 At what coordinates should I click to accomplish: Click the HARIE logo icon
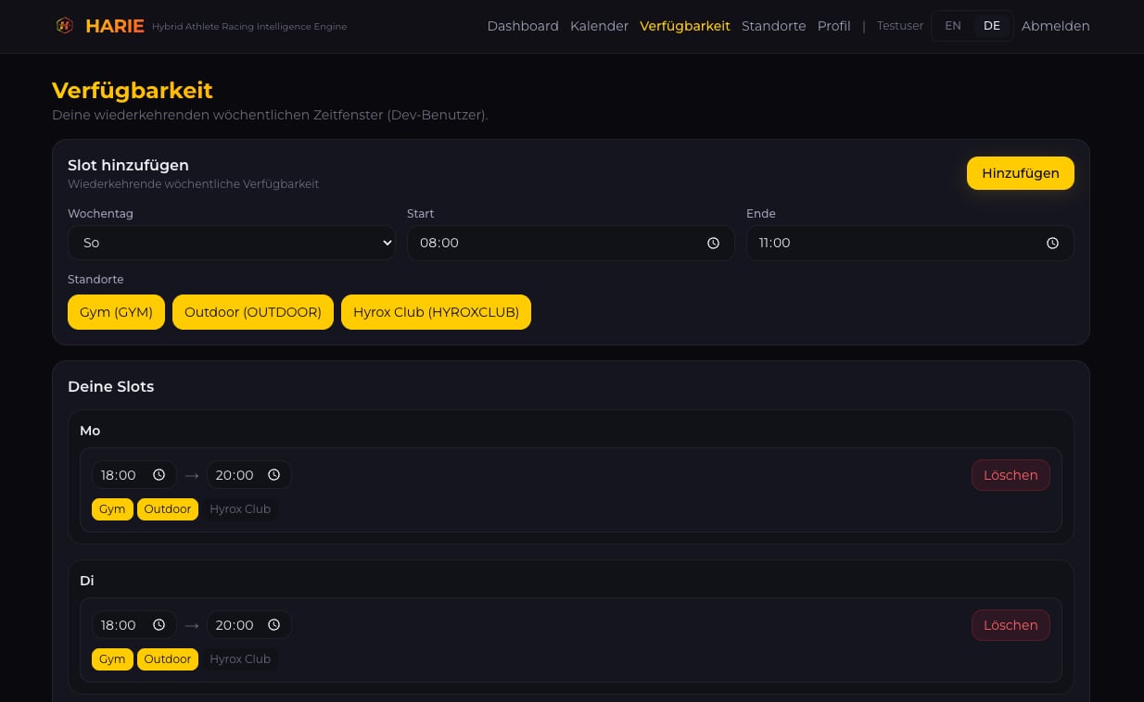point(65,26)
